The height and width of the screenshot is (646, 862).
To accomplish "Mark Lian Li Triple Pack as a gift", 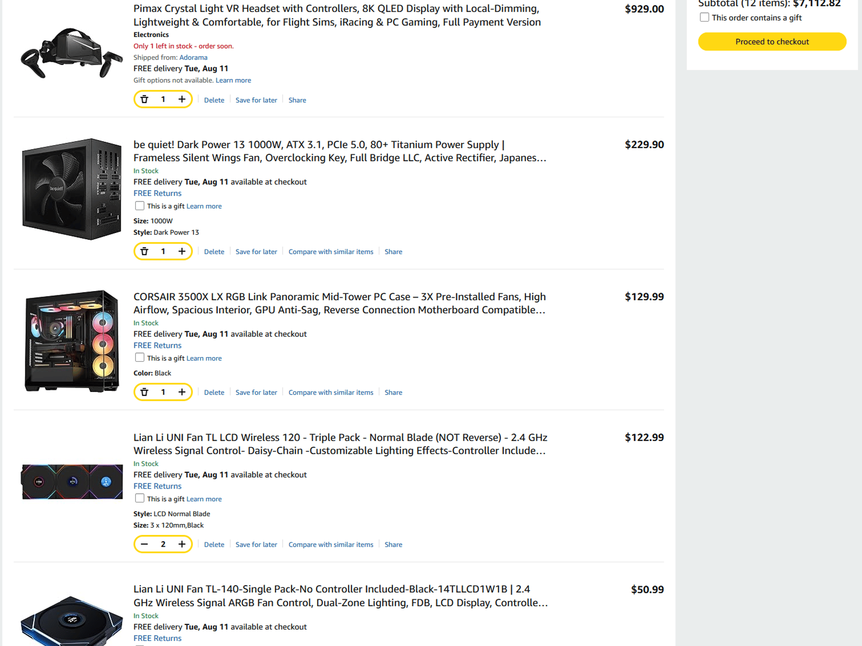I will pos(139,498).
